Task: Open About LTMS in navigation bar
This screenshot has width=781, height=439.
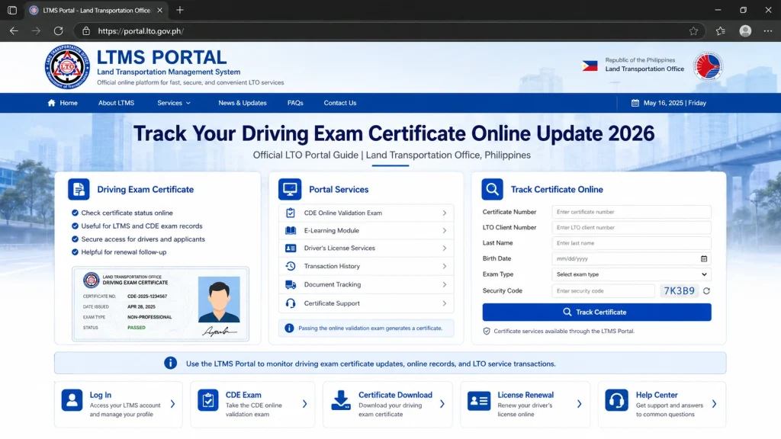Action: pyautogui.click(x=116, y=103)
